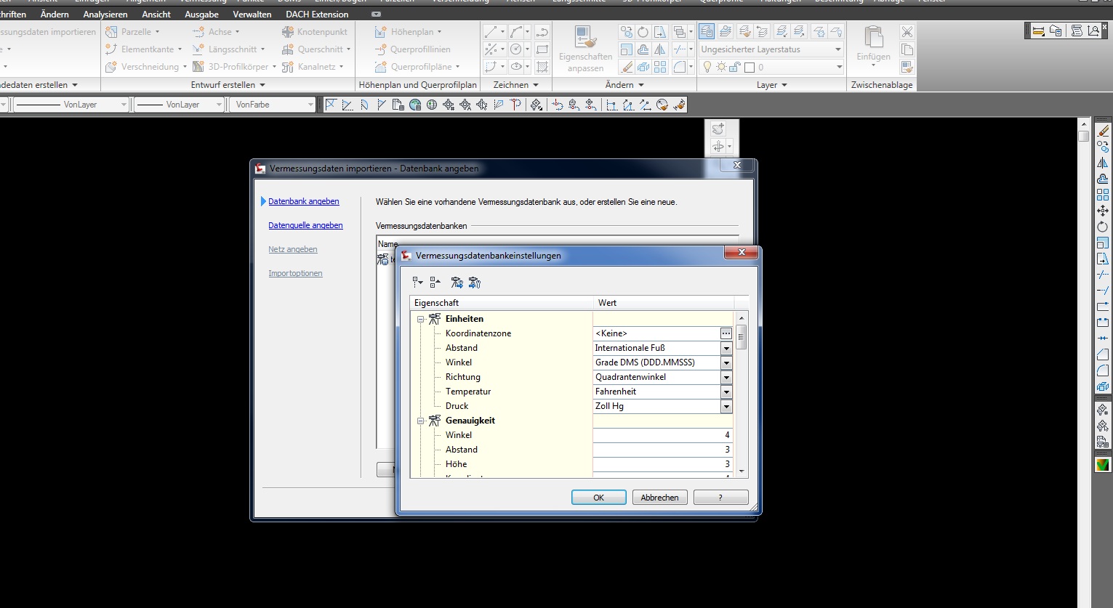Click the colorful surface icon on right toolbar
Screen dimensions: 1113x608
click(1103, 465)
